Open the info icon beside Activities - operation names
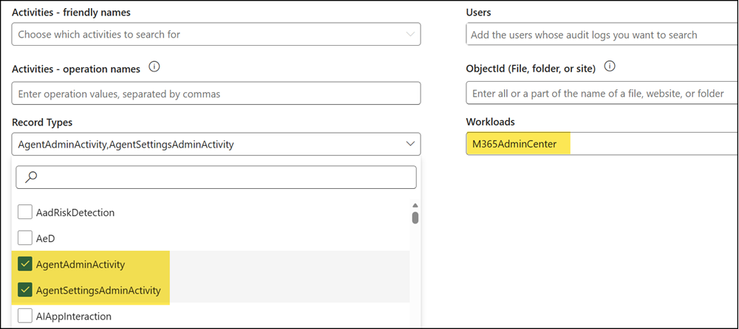Image resolution: width=739 pixels, height=329 pixels. coord(154,67)
